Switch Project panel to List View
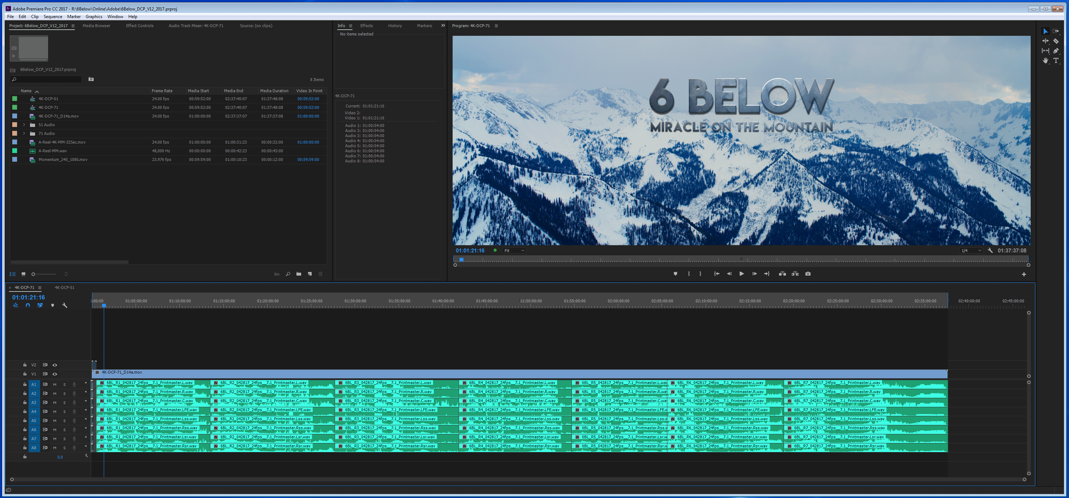The image size is (1069, 498). pos(12,274)
